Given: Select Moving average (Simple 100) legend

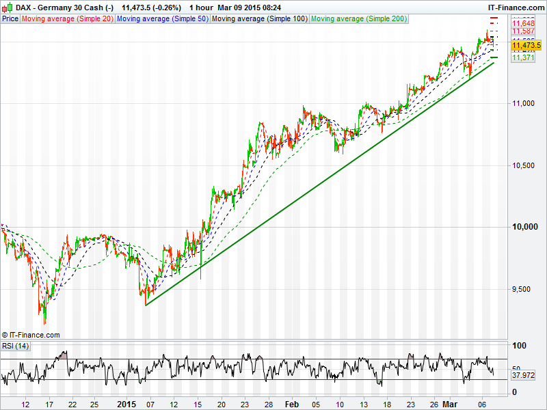Looking at the screenshot, I should coord(260,19).
